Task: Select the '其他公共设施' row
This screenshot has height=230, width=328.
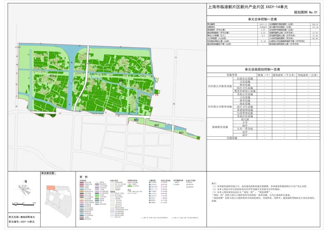Action: pos(276,94)
